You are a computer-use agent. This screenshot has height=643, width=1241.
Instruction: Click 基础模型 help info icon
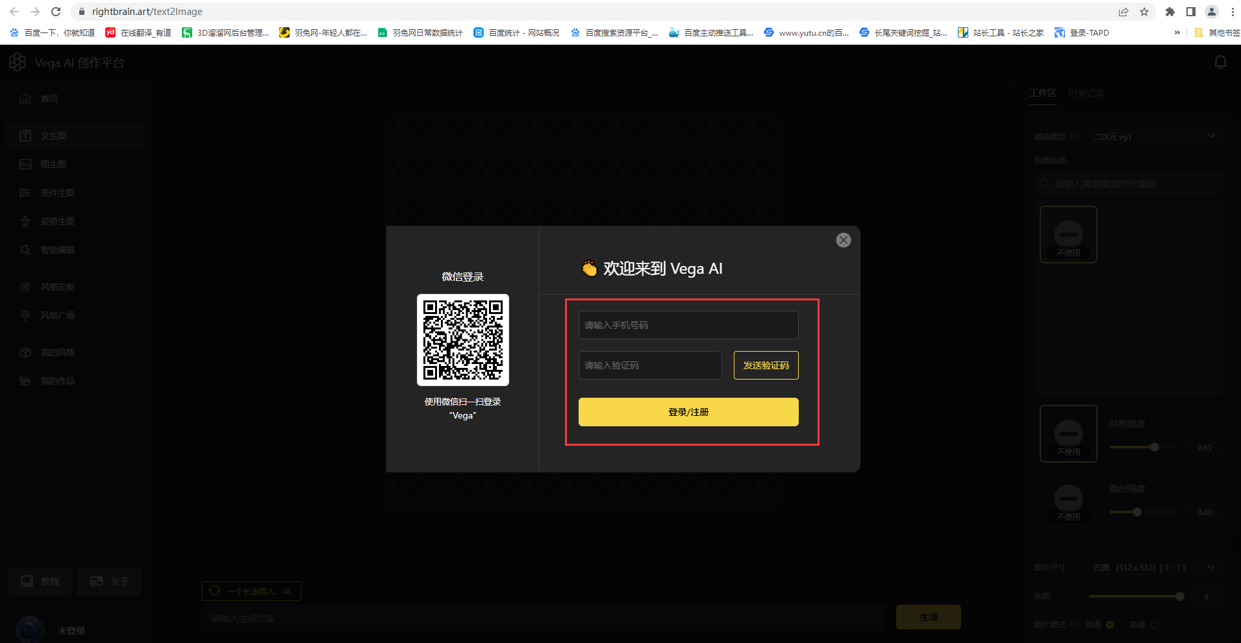coord(1073,137)
